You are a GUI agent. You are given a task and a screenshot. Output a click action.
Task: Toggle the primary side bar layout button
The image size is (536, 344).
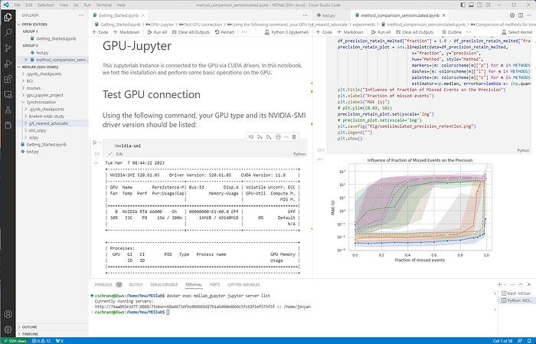(462, 5)
